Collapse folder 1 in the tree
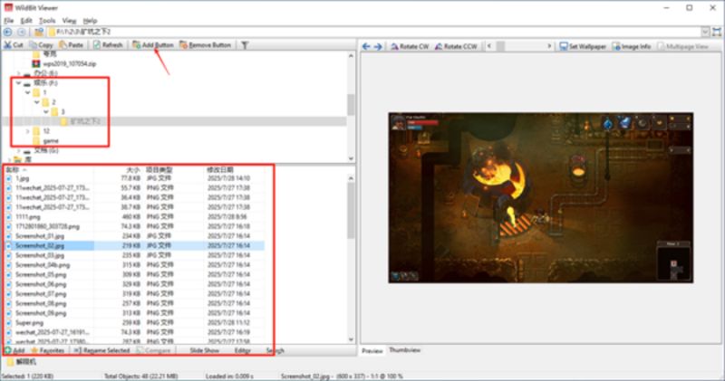 click(x=28, y=92)
